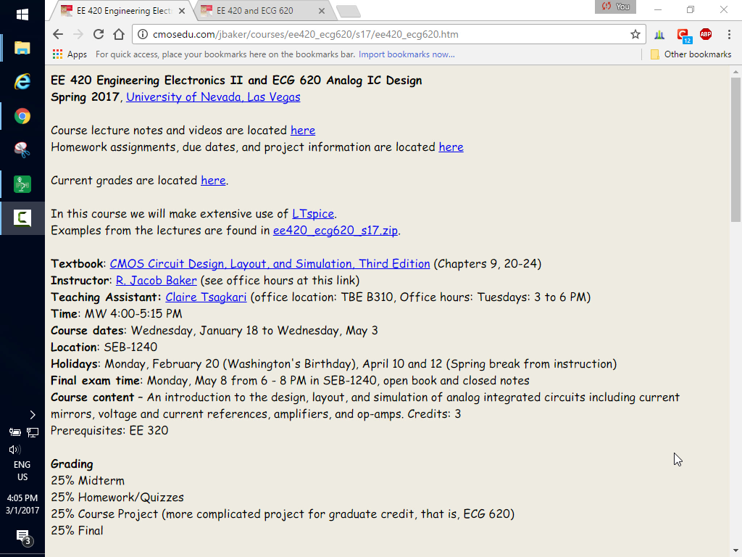Open the lecture notes and videos here link

pyautogui.click(x=303, y=131)
